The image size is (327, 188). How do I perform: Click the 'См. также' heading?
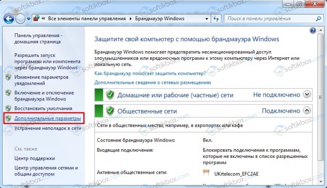click(26, 149)
